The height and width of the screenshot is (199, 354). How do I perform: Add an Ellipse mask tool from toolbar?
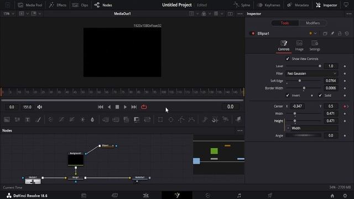click(171, 119)
